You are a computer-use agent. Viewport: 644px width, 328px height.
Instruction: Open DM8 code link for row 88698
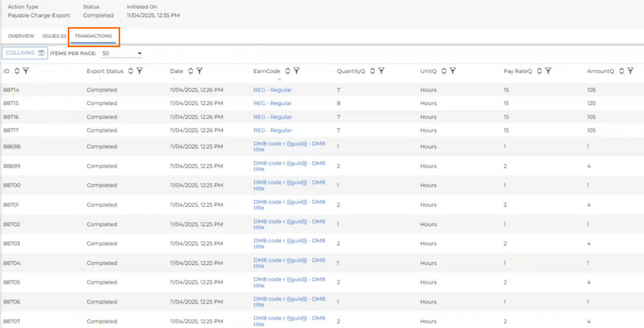(289, 147)
